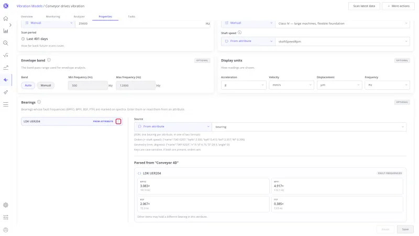Open the Class IV machine class dropdown
Viewport: 419px width, 236px height.
click(343, 24)
